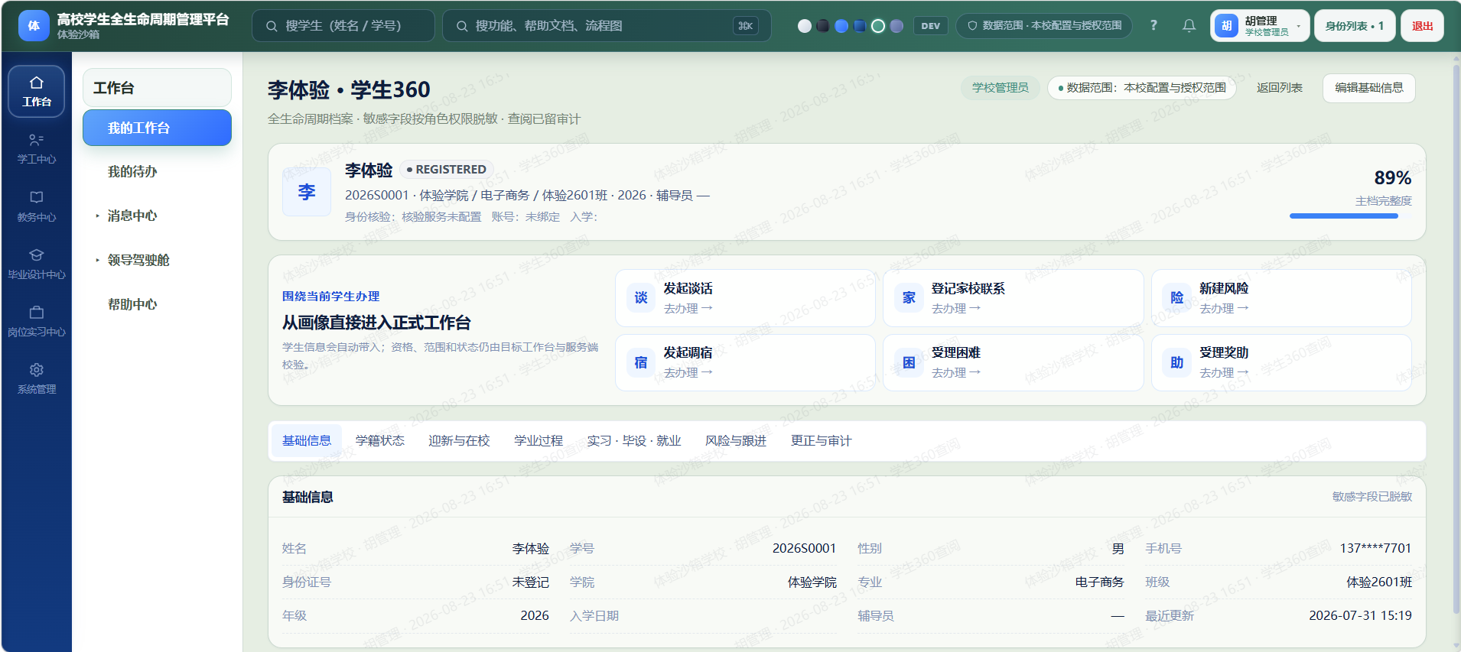Click the 家 icon for 登记家校联系
Image resolution: width=1461 pixels, height=652 pixels.
tap(909, 297)
